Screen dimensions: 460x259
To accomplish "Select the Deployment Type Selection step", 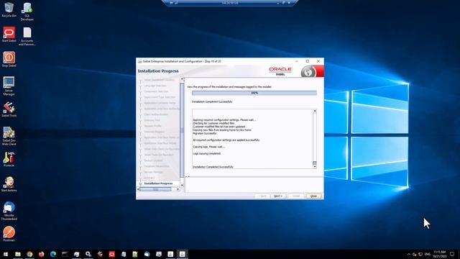I will [x=160, y=97].
